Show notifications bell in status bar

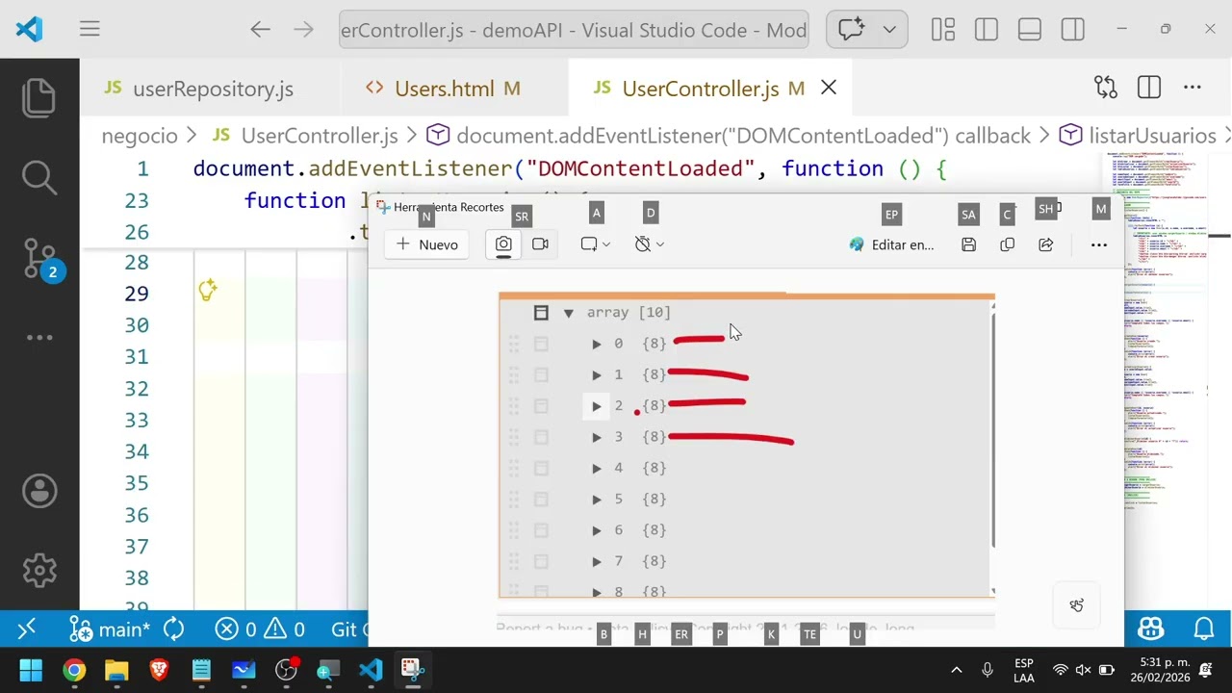[1203, 629]
